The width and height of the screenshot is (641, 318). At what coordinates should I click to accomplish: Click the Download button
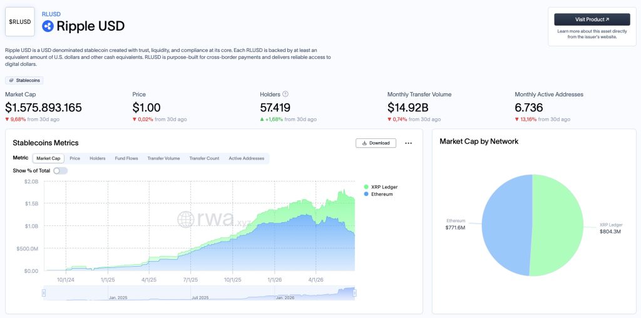click(376, 143)
